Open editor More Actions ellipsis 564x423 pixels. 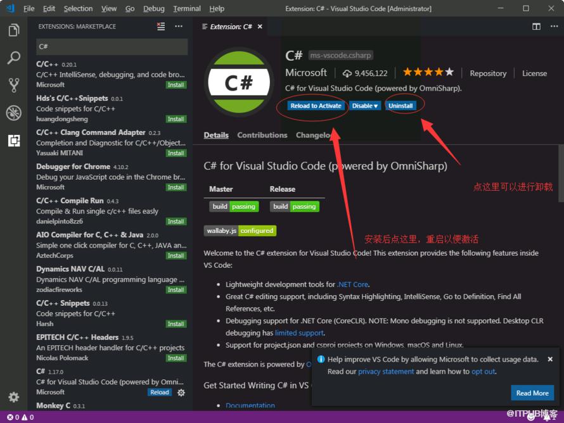pos(554,26)
